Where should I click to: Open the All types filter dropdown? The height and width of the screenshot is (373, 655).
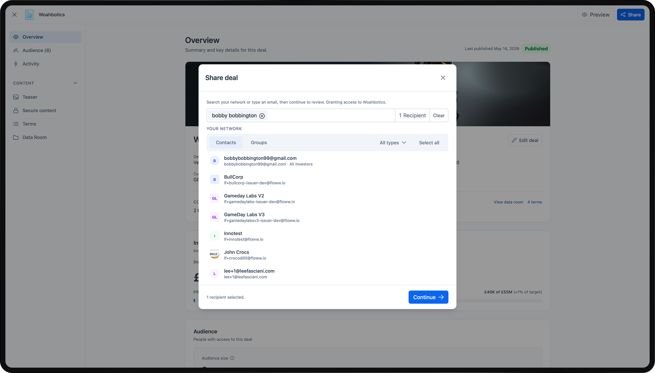(x=393, y=143)
